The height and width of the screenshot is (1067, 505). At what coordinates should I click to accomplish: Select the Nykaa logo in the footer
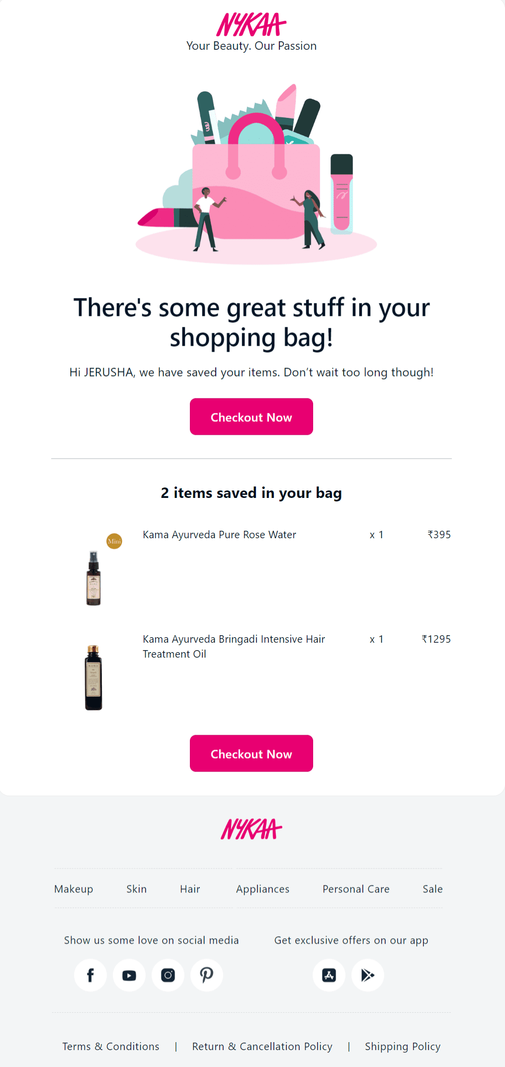tap(252, 829)
